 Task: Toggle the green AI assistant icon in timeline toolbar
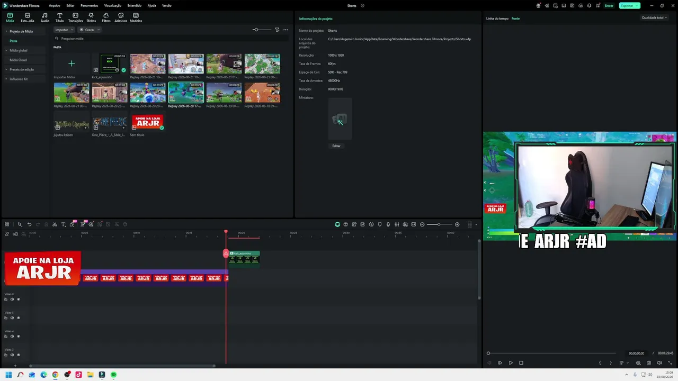(x=337, y=224)
